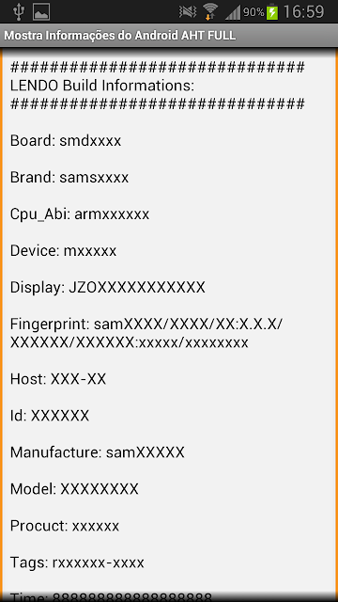Select the LENDO Build Informations heading
This screenshot has width=338, height=602.
click(x=102, y=86)
